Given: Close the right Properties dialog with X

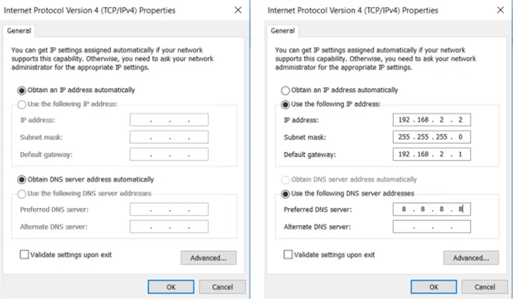Looking at the screenshot, I should tap(501, 10).
